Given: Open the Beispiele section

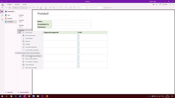Looking at the screenshot, I should tap(11, 19).
